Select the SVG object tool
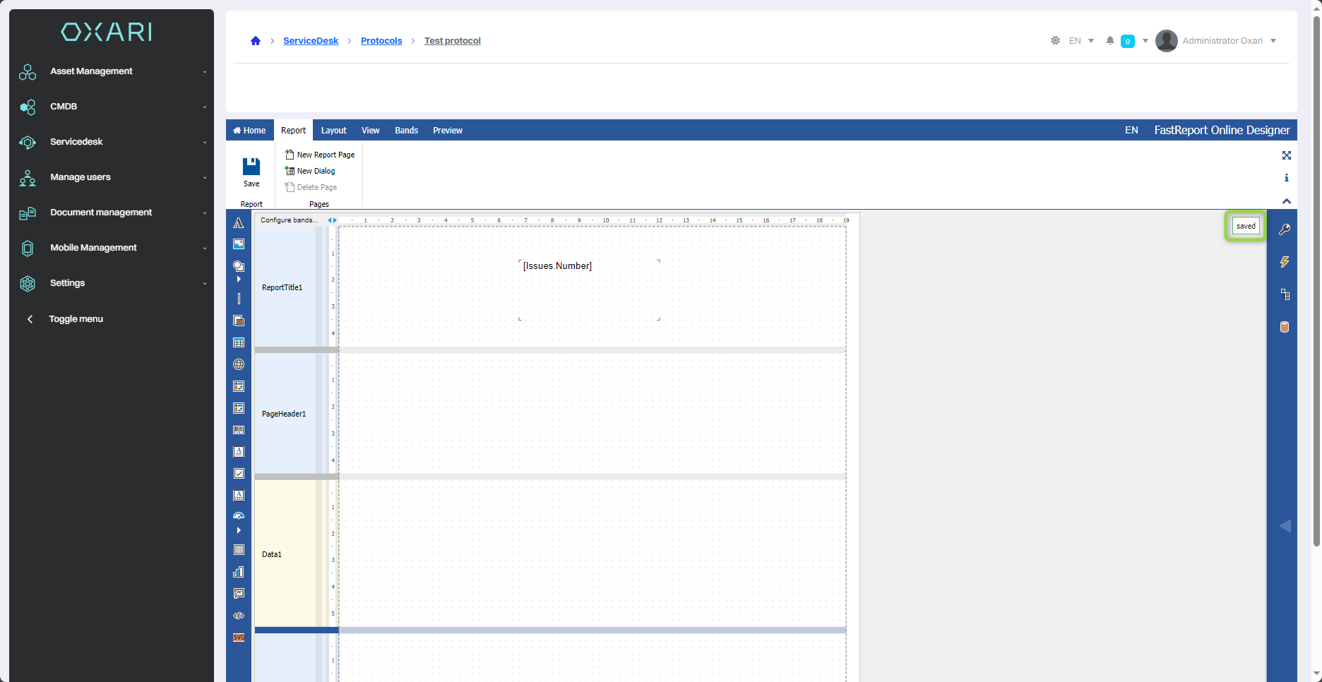Image resolution: width=1322 pixels, height=682 pixels. pos(239,638)
